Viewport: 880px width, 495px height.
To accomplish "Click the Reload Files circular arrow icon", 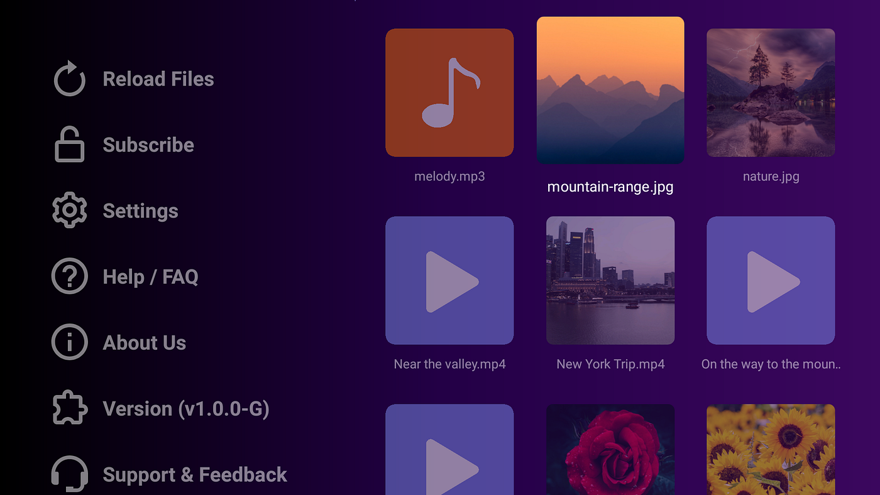I will pos(69,79).
